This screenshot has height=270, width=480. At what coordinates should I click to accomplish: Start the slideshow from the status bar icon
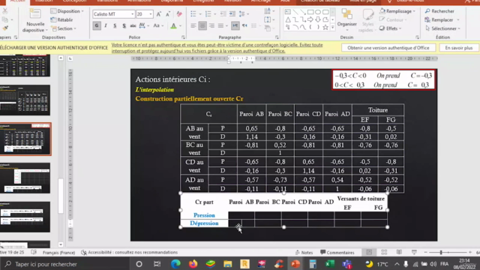414,252
